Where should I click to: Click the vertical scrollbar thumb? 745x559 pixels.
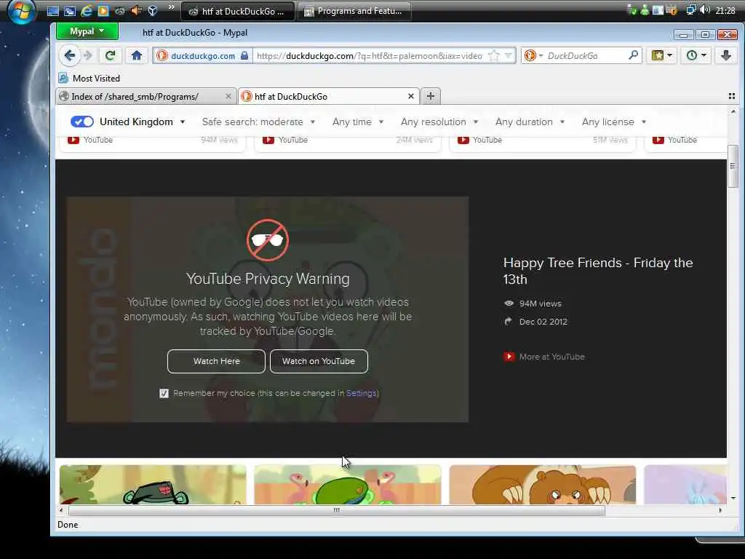(733, 167)
